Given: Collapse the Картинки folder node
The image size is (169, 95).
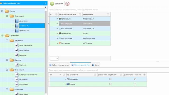Looking at the screenshot, I should click(x=7, y=60).
